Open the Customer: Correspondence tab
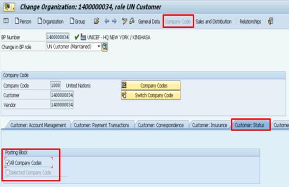This screenshot has height=187, width=289. pyautogui.click(x=161, y=125)
